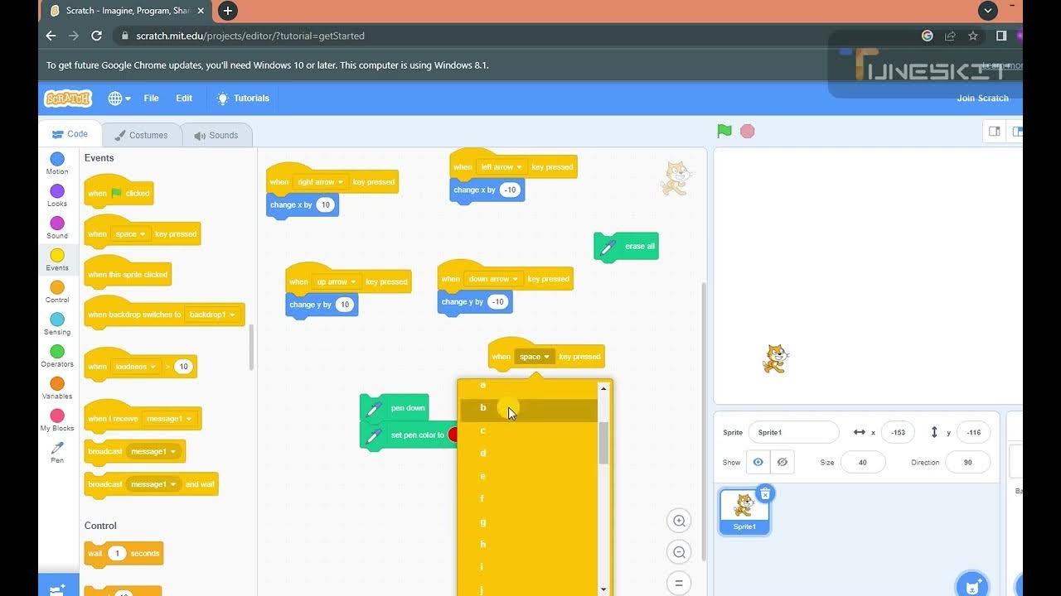Open left arrow key dropdown in workspace
This screenshot has width=1061, height=596.
(501, 167)
